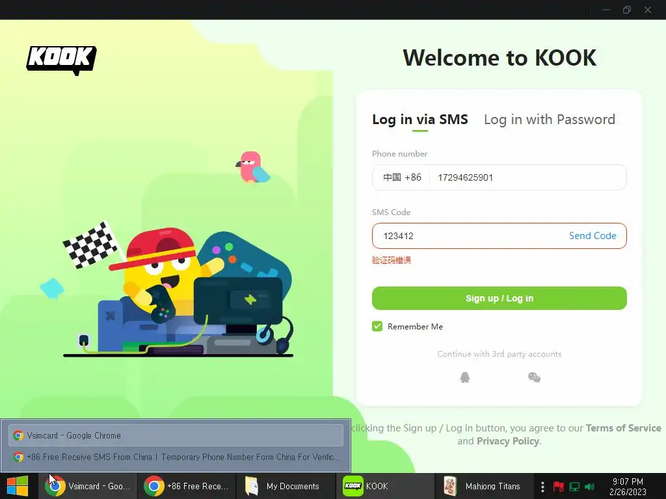Minimize the KOOK window

point(606,10)
